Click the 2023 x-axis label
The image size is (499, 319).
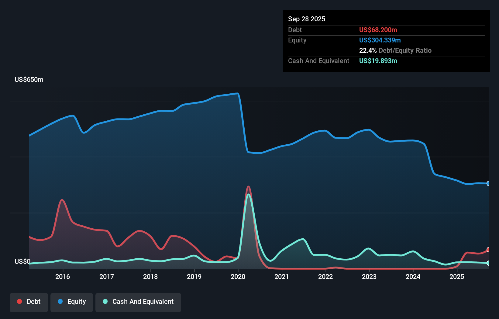(x=369, y=277)
